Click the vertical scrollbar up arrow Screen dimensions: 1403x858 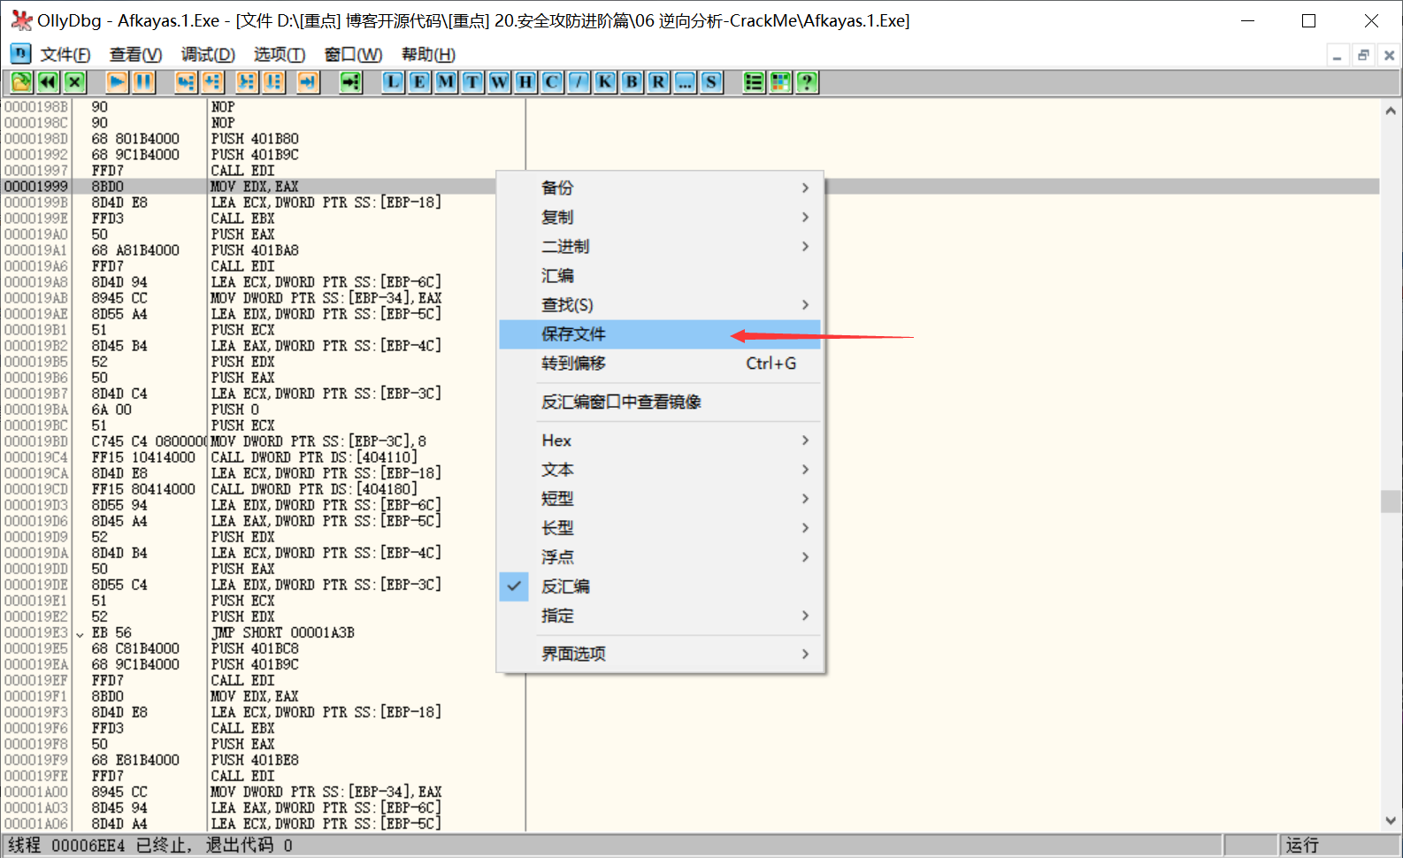[x=1391, y=111]
